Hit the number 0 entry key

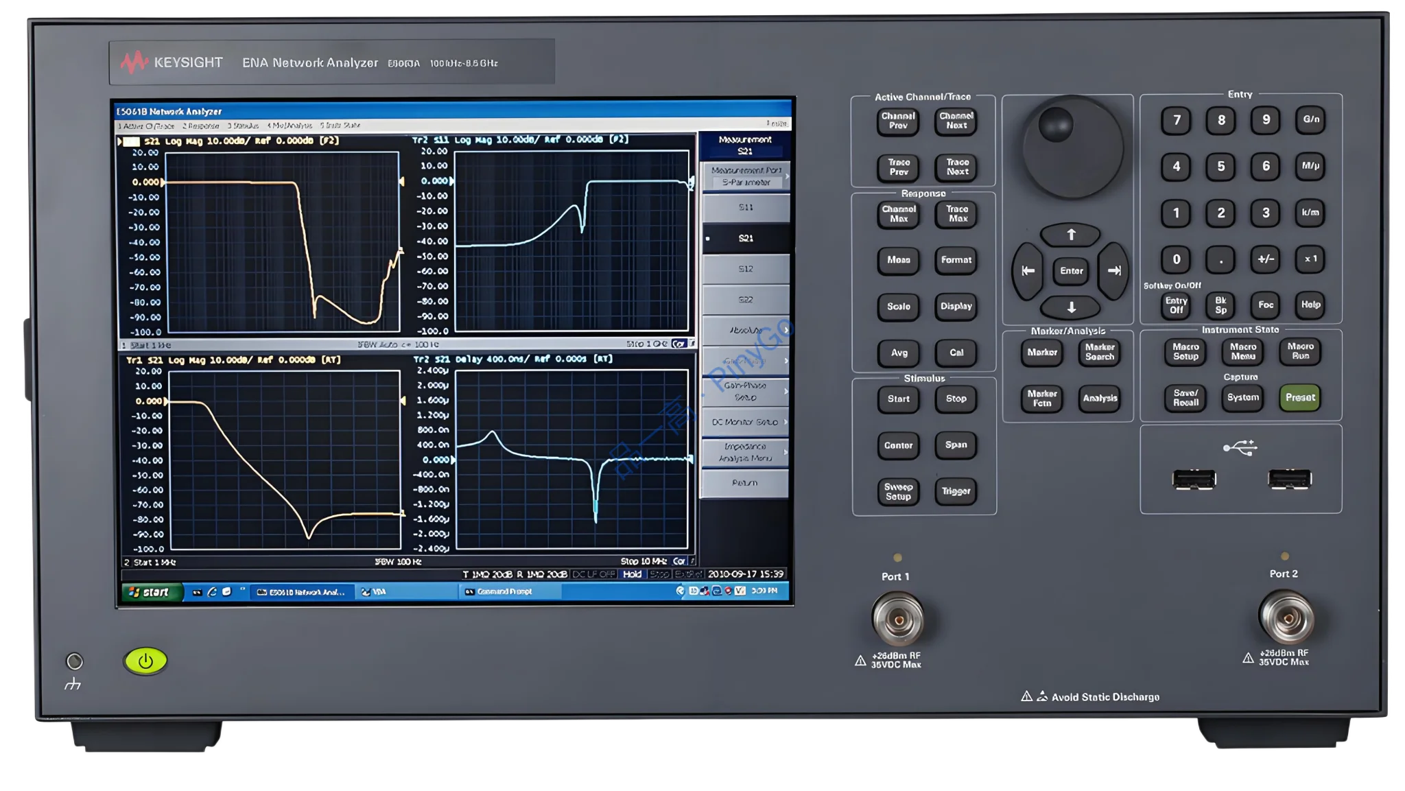[1177, 259]
